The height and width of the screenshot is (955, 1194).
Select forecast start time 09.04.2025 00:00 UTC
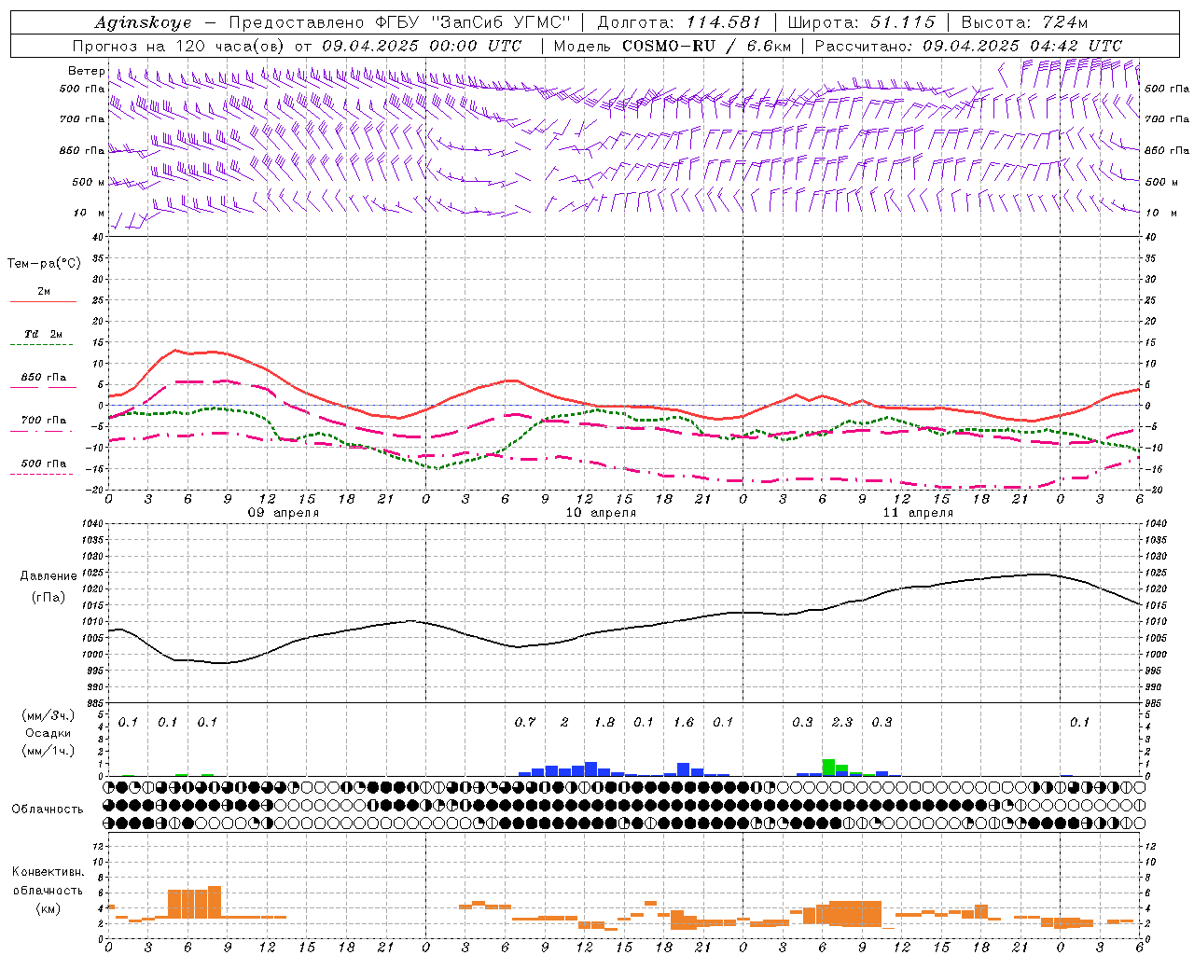pyautogui.click(x=422, y=46)
